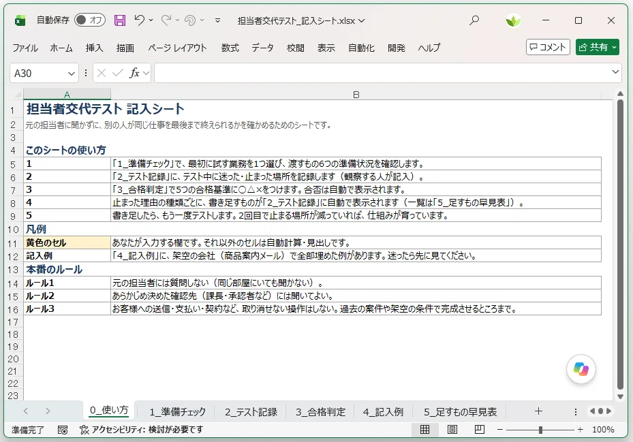Image resolution: width=633 pixels, height=442 pixels.
Task: Expand the Name Box dropdown arrow
Action: tap(72, 74)
